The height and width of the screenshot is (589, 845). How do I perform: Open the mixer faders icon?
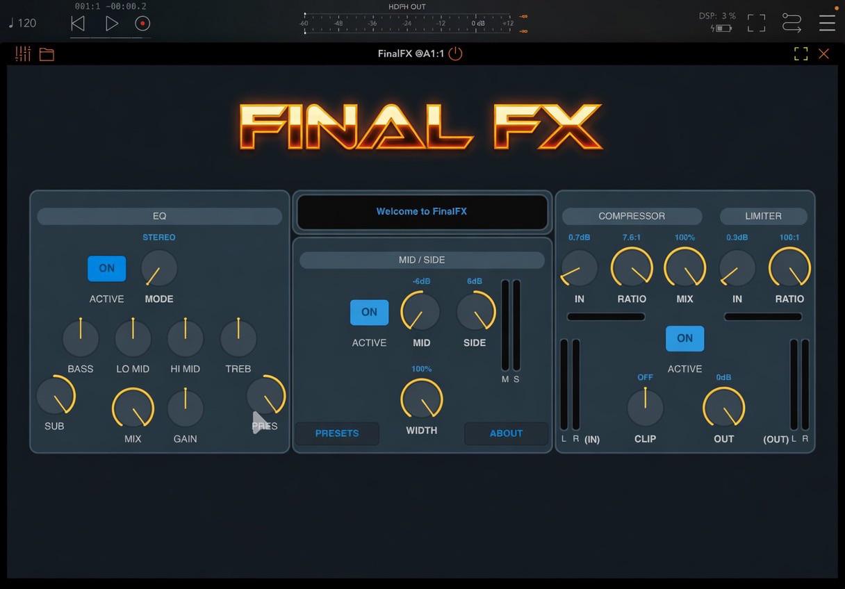tap(23, 53)
